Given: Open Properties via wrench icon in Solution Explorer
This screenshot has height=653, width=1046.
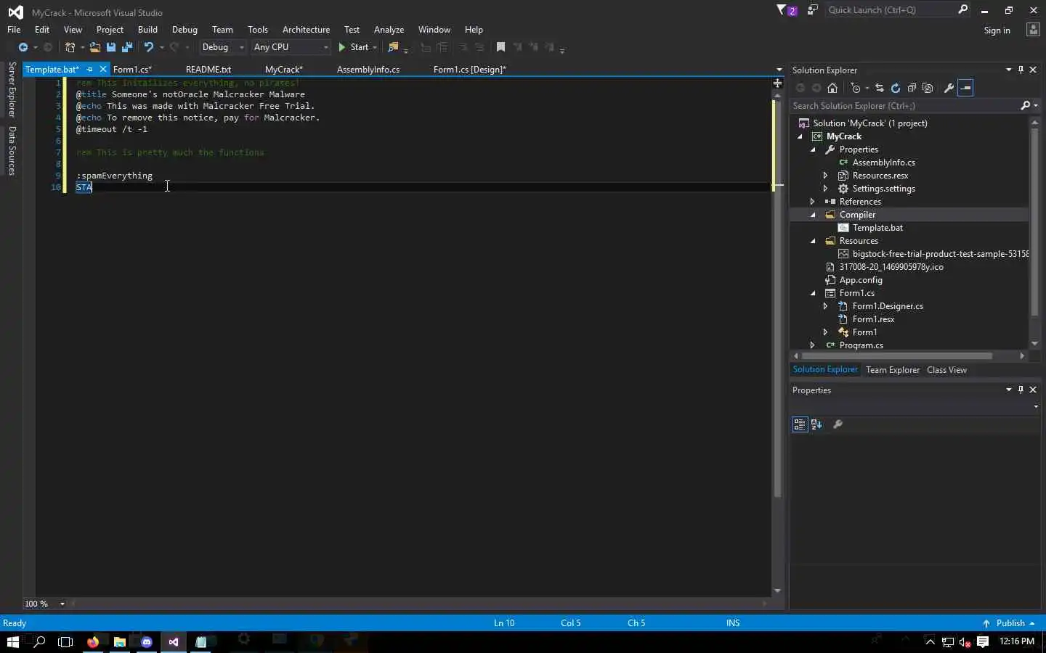Looking at the screenshot, I should [949, 88].
